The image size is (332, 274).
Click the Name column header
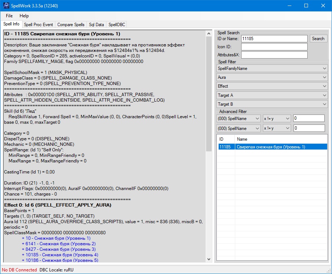point(281,139)
